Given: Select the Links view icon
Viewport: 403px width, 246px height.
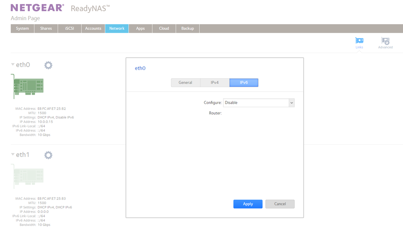Looking at the screenshot, I should [x=359, y=43].
